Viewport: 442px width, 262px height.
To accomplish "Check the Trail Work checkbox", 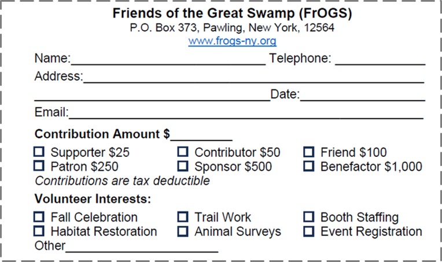I will tap(183, 217).
